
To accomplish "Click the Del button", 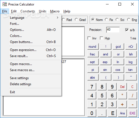I will [122, 87].
